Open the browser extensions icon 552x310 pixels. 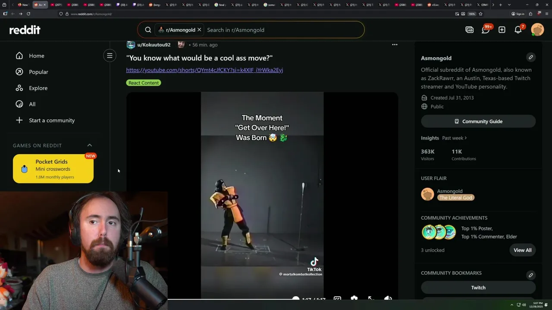530,14
